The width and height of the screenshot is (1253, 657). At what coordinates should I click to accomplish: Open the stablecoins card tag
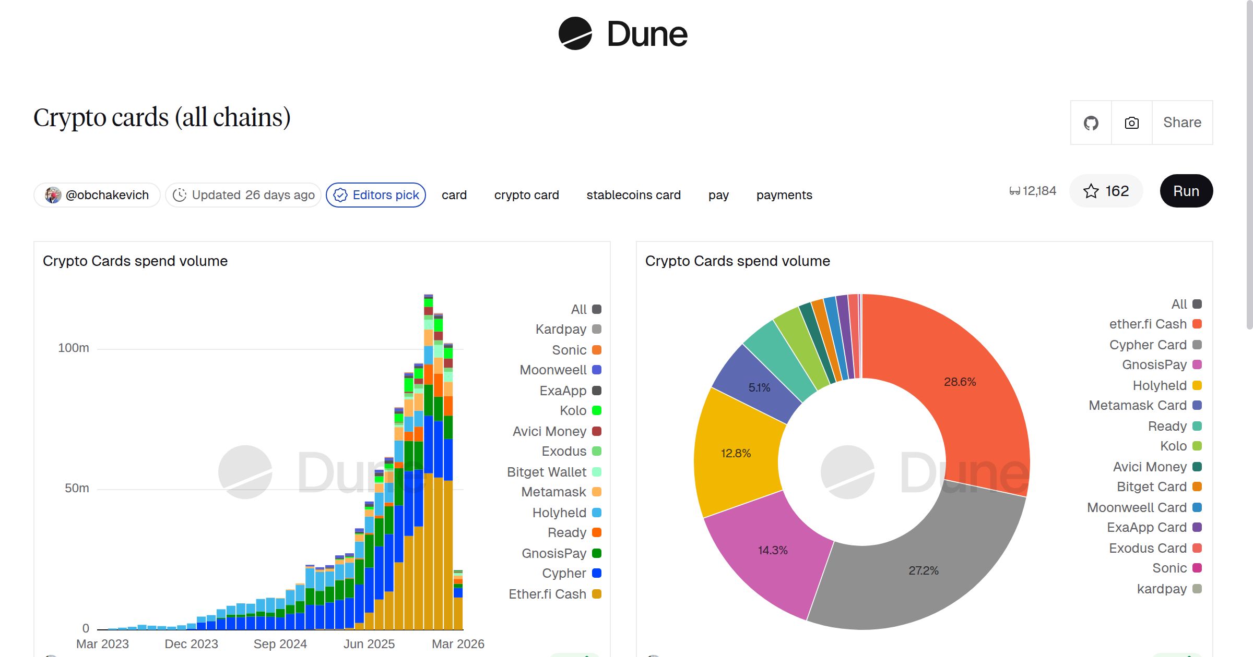pyautogui.click(x=634, y=195)
